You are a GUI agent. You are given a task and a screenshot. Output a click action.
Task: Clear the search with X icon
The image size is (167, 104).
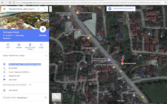tap(45, 9)
